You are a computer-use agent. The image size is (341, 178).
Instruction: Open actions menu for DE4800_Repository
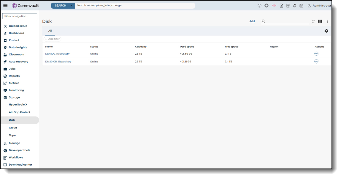point(316,54)
